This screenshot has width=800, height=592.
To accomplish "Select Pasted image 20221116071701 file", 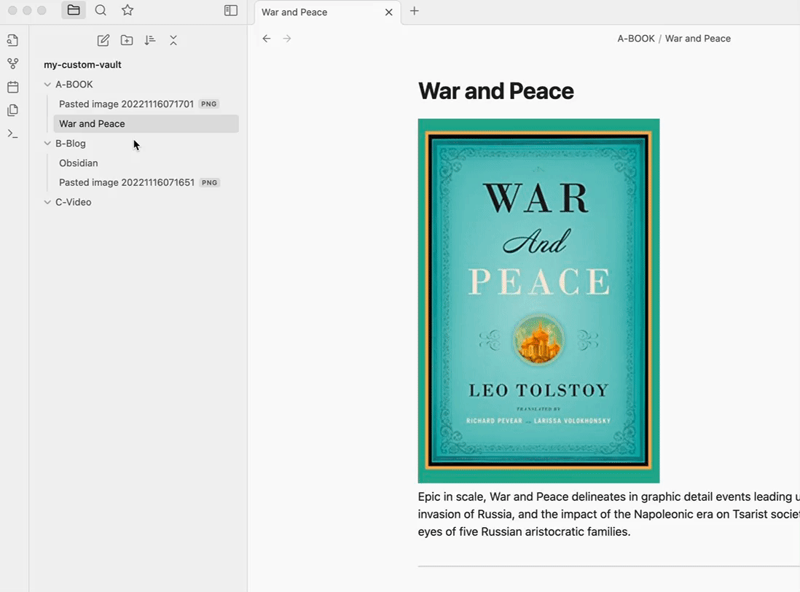I will tap(146, 104).
